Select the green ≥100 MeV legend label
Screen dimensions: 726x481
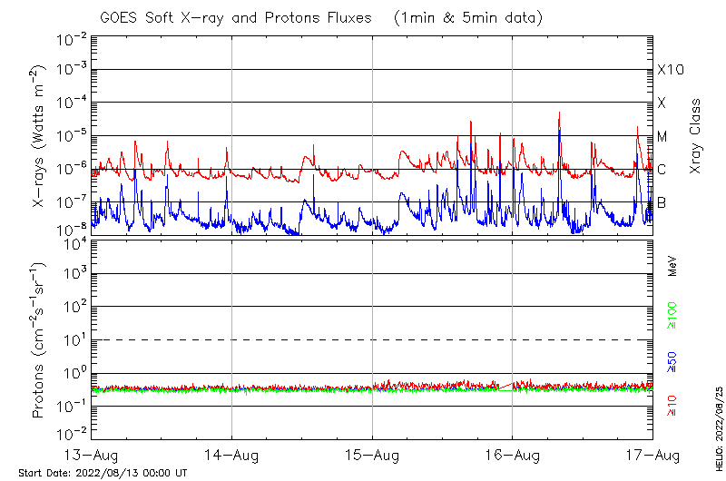point(672,316)
